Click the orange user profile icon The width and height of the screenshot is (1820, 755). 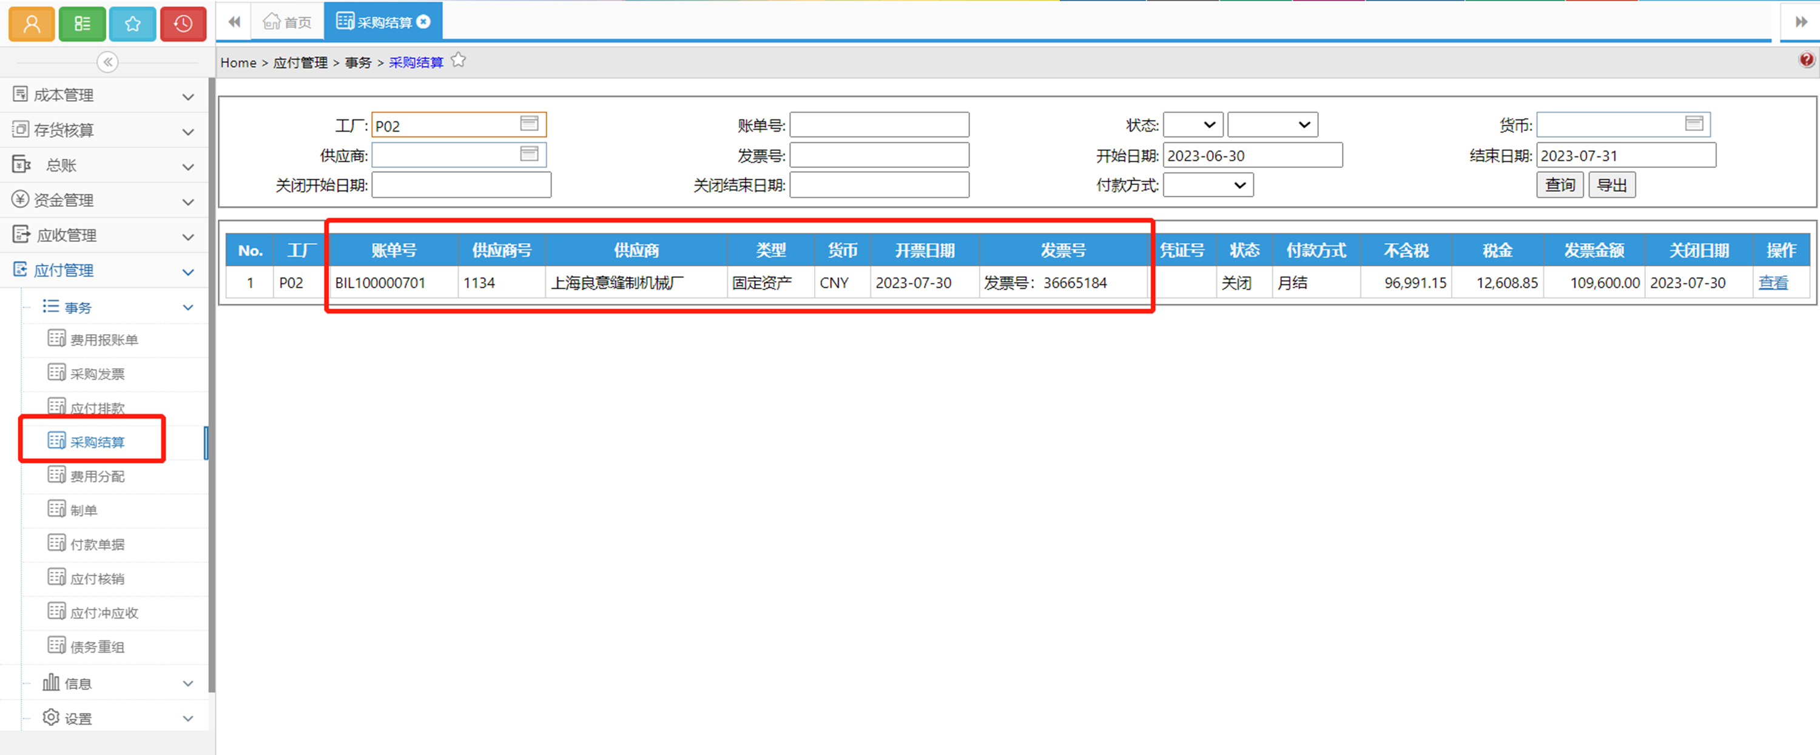[x=31, y=24]
